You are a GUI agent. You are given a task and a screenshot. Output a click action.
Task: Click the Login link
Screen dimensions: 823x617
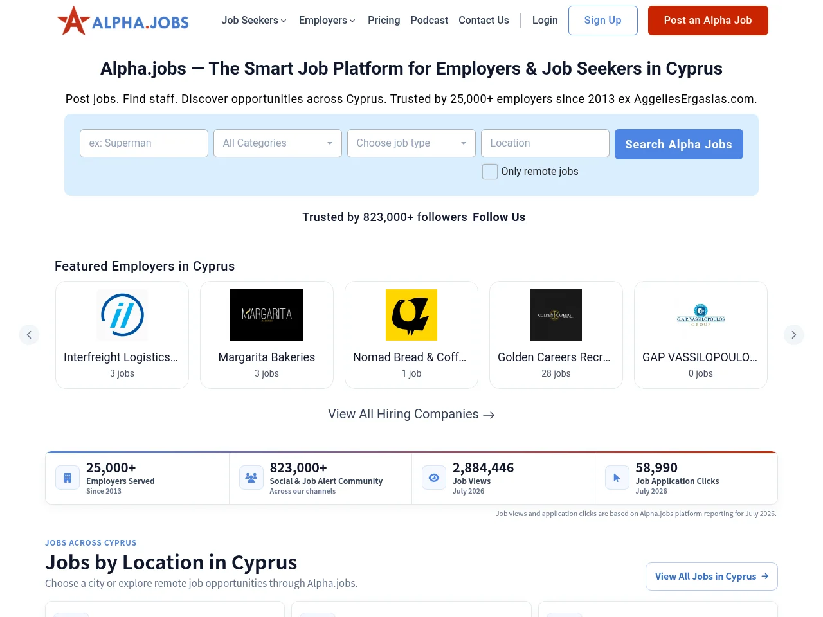(x=545, y=21)
